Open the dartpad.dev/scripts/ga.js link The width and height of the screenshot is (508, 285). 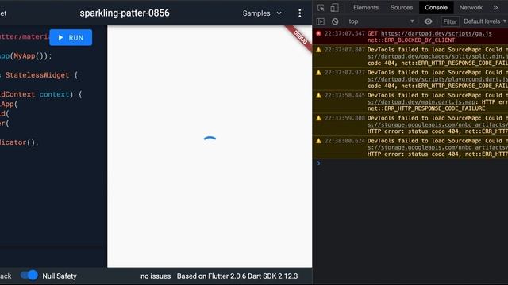(437, 33)
